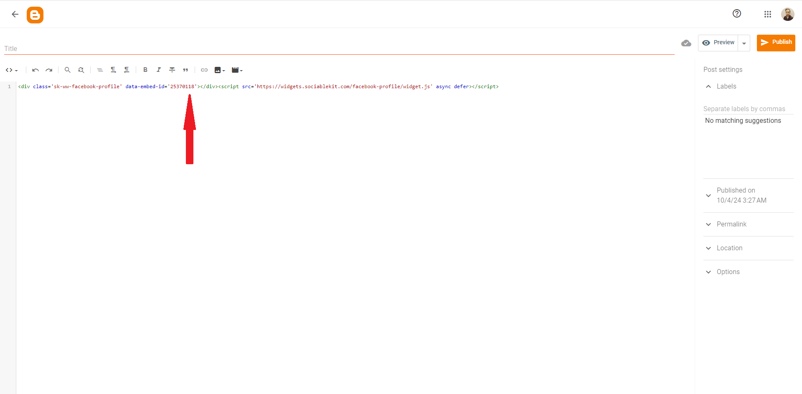Click the No matching suggestions text
Screen dimensions: 802x394
coord(743,121)
